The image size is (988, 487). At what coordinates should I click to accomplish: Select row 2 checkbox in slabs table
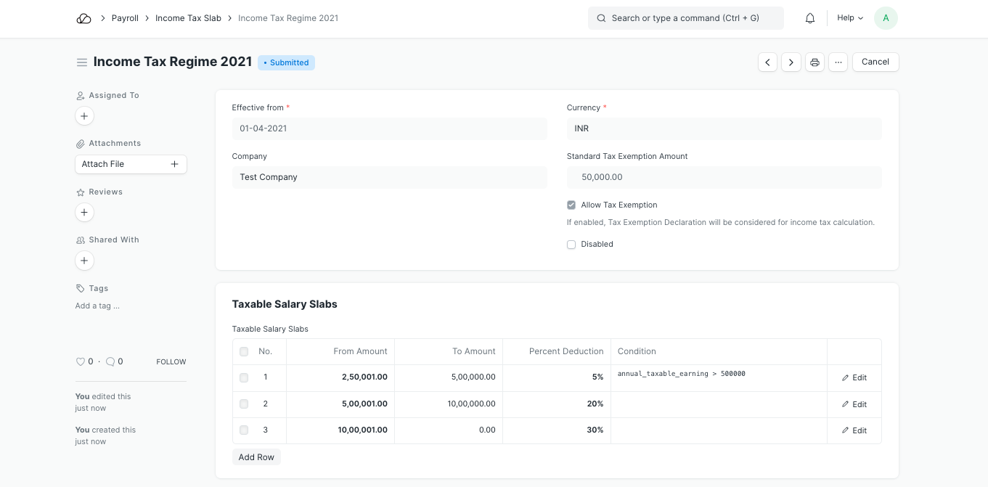244,404
